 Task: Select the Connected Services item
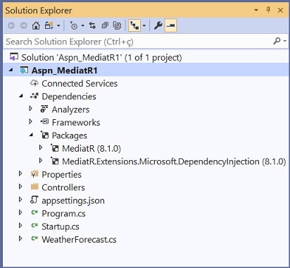(80, 83)
